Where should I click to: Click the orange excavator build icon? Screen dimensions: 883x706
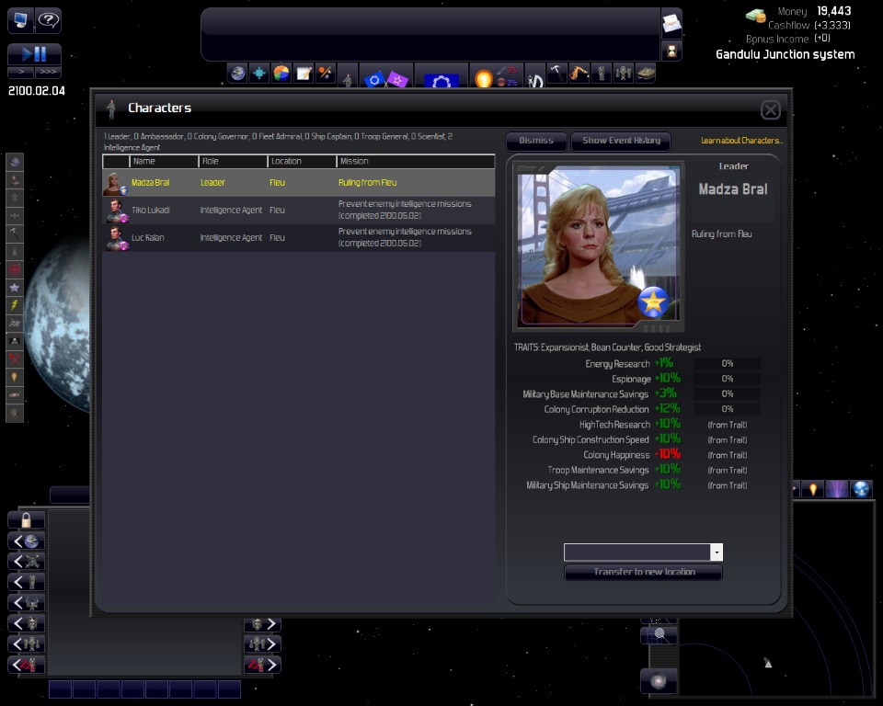pyautogui.click(x=579, y=74)
